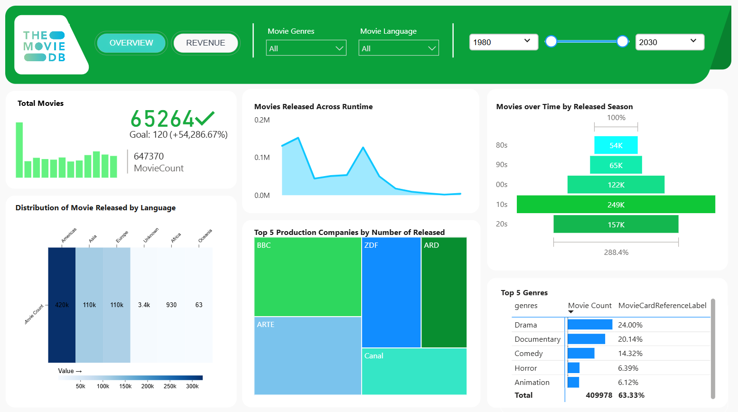The image size is (738, 412).
Task: Click the Horror data bar
Action: [x=573, y=368]
